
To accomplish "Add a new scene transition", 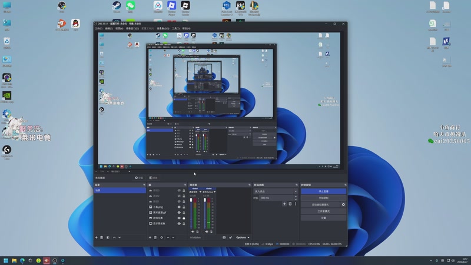I will point(284,204).
